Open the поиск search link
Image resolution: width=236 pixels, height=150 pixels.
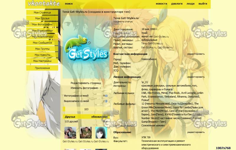(x=69, y=4)
